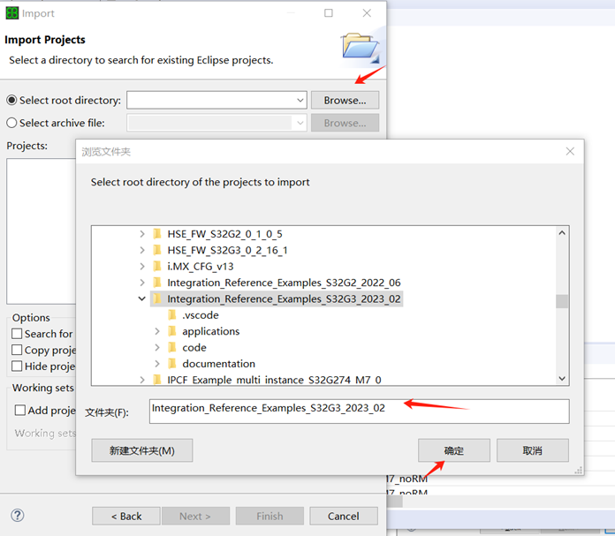
Task: Collapse Integration_Reference_Examples_S32G3_2023_02 folder
Action: [142, 298]
